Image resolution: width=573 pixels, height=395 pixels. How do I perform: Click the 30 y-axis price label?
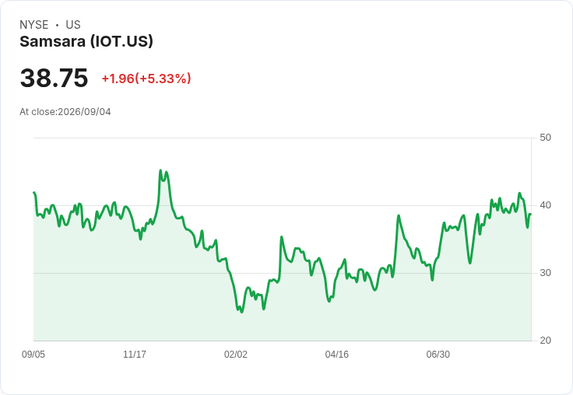545,273
